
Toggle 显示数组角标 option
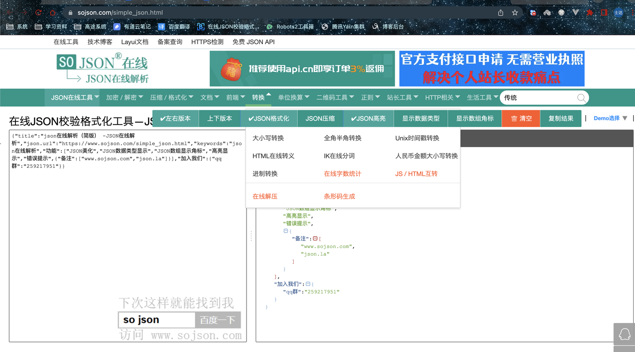(475, 119)
